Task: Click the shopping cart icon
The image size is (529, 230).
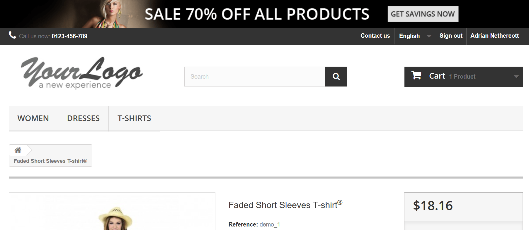Action: pyautogui.click(x=416, y=76)
